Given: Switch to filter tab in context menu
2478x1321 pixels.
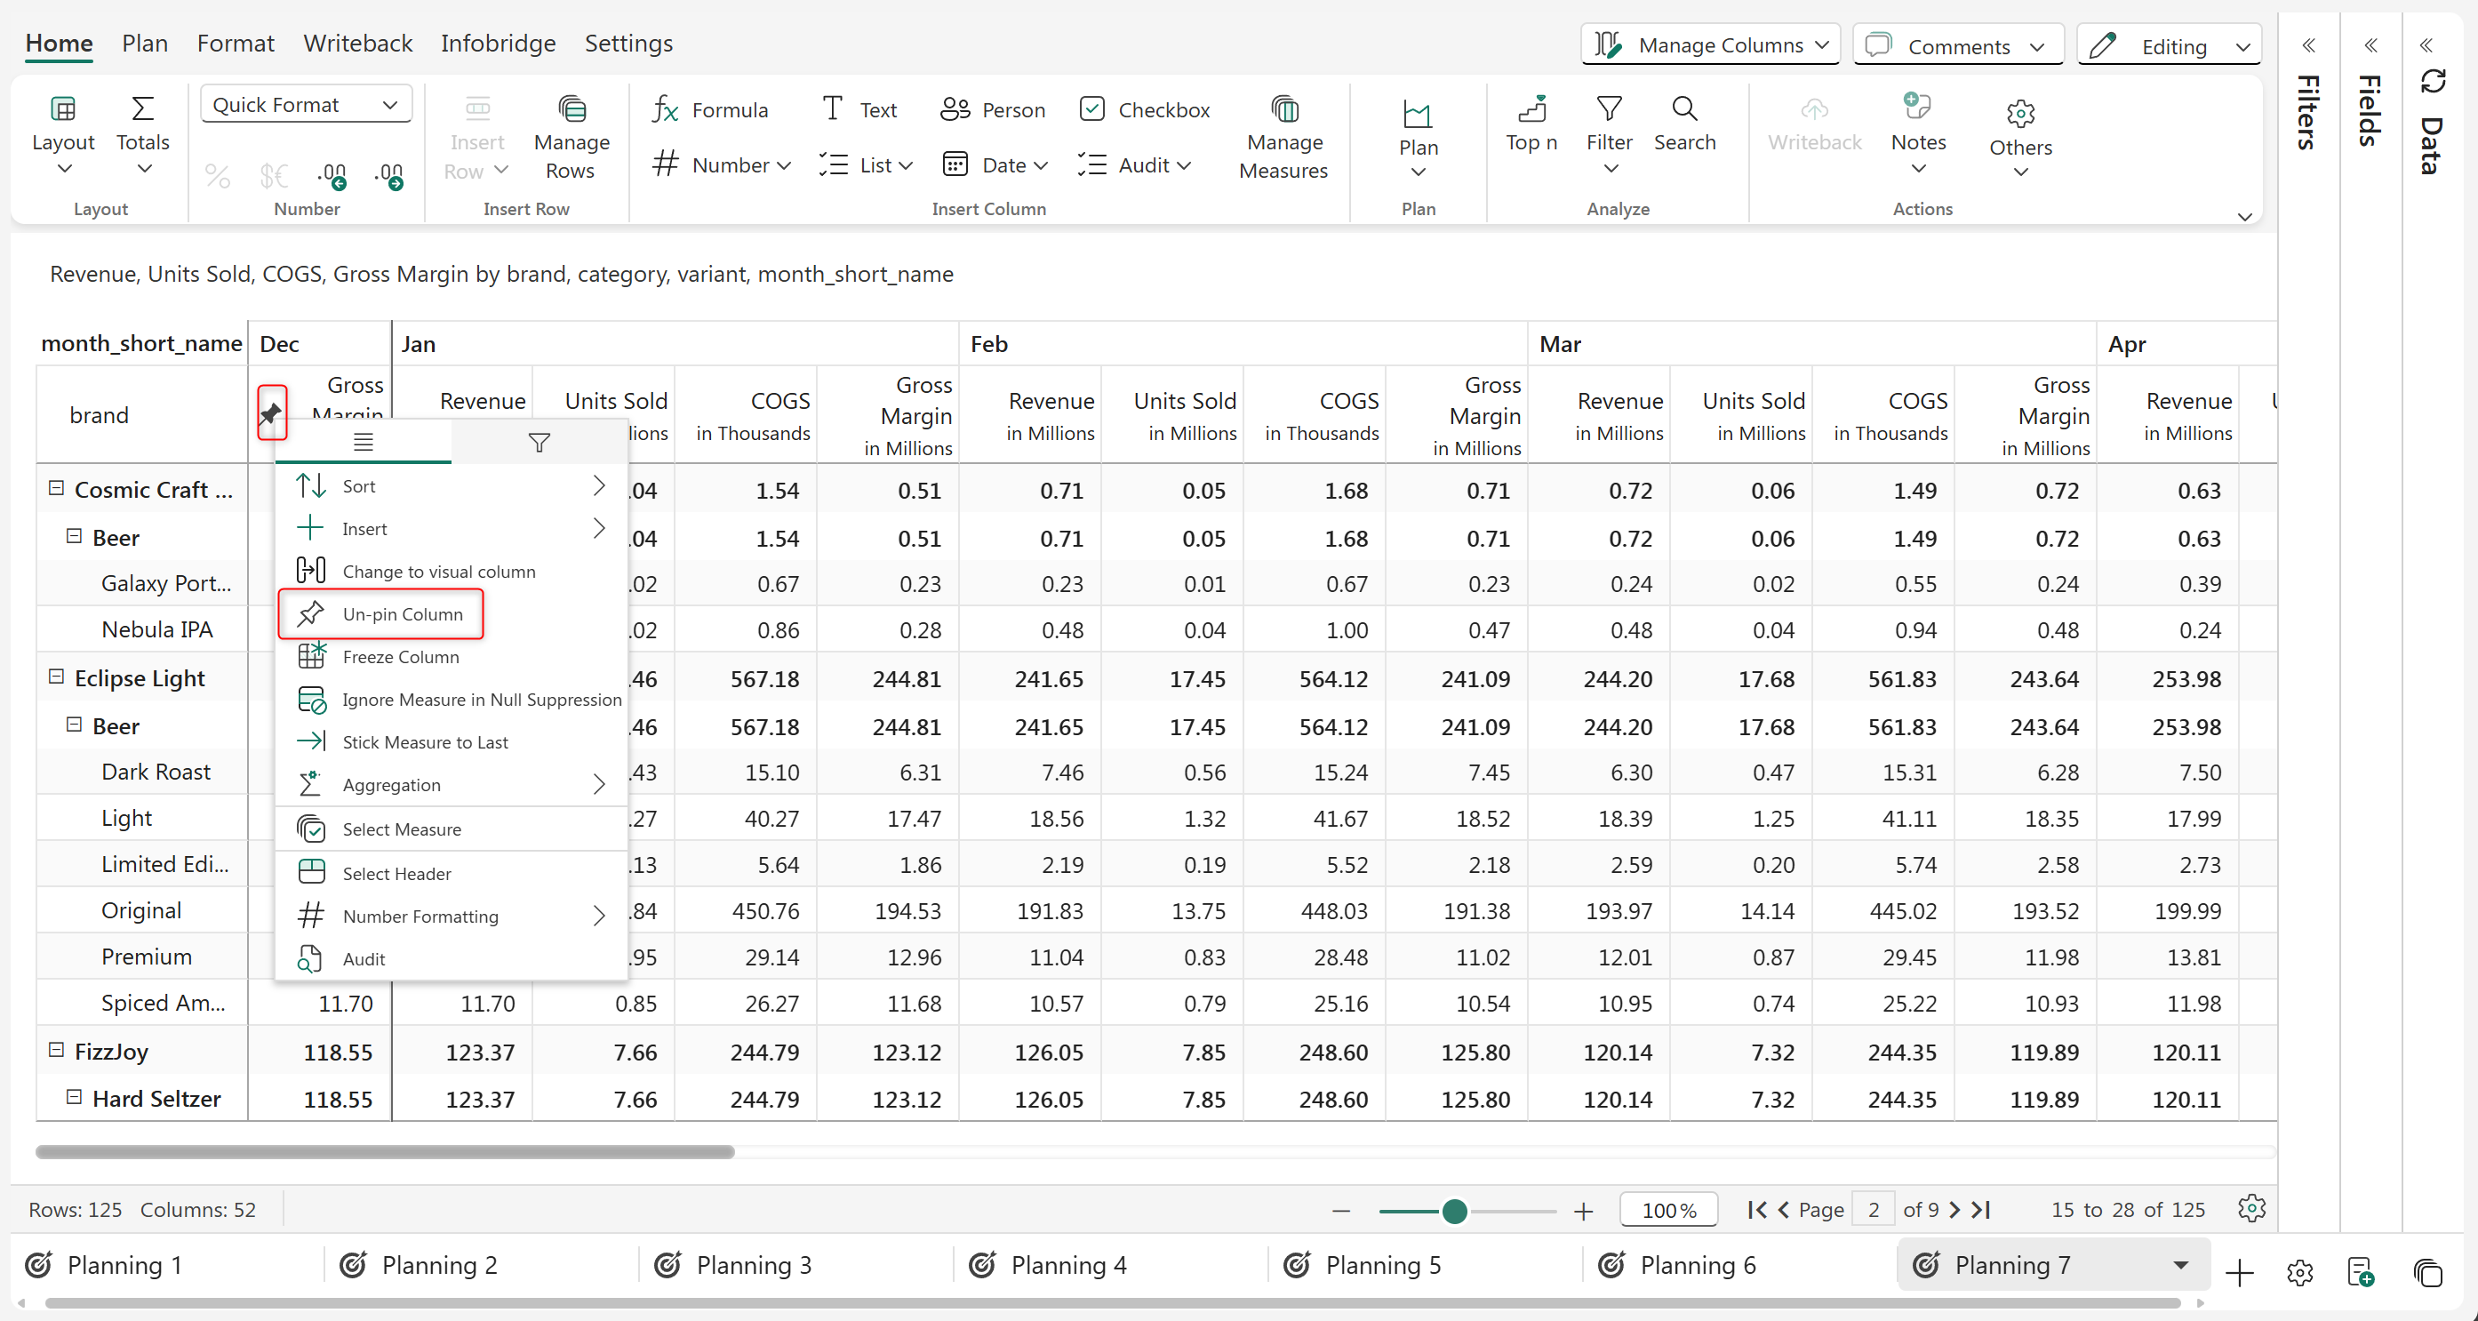Looking at the screenshot, I should (539, 443).
